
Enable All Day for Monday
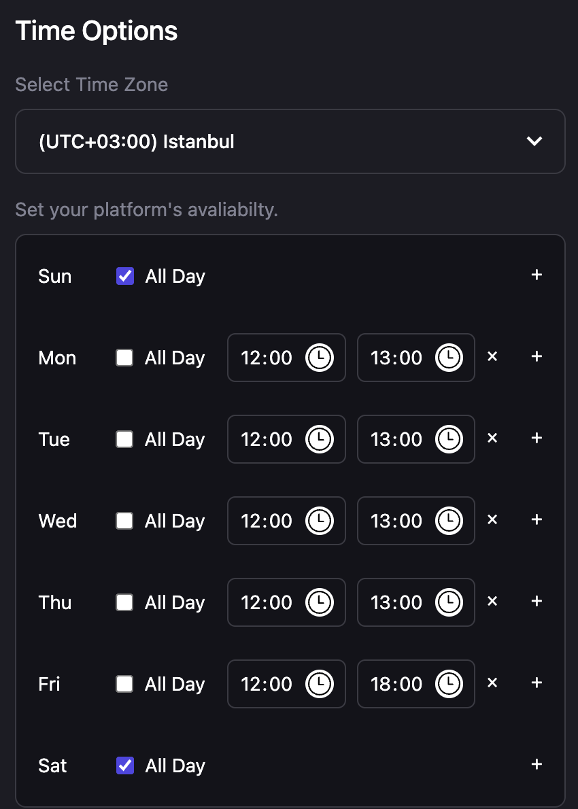(124, 358)
